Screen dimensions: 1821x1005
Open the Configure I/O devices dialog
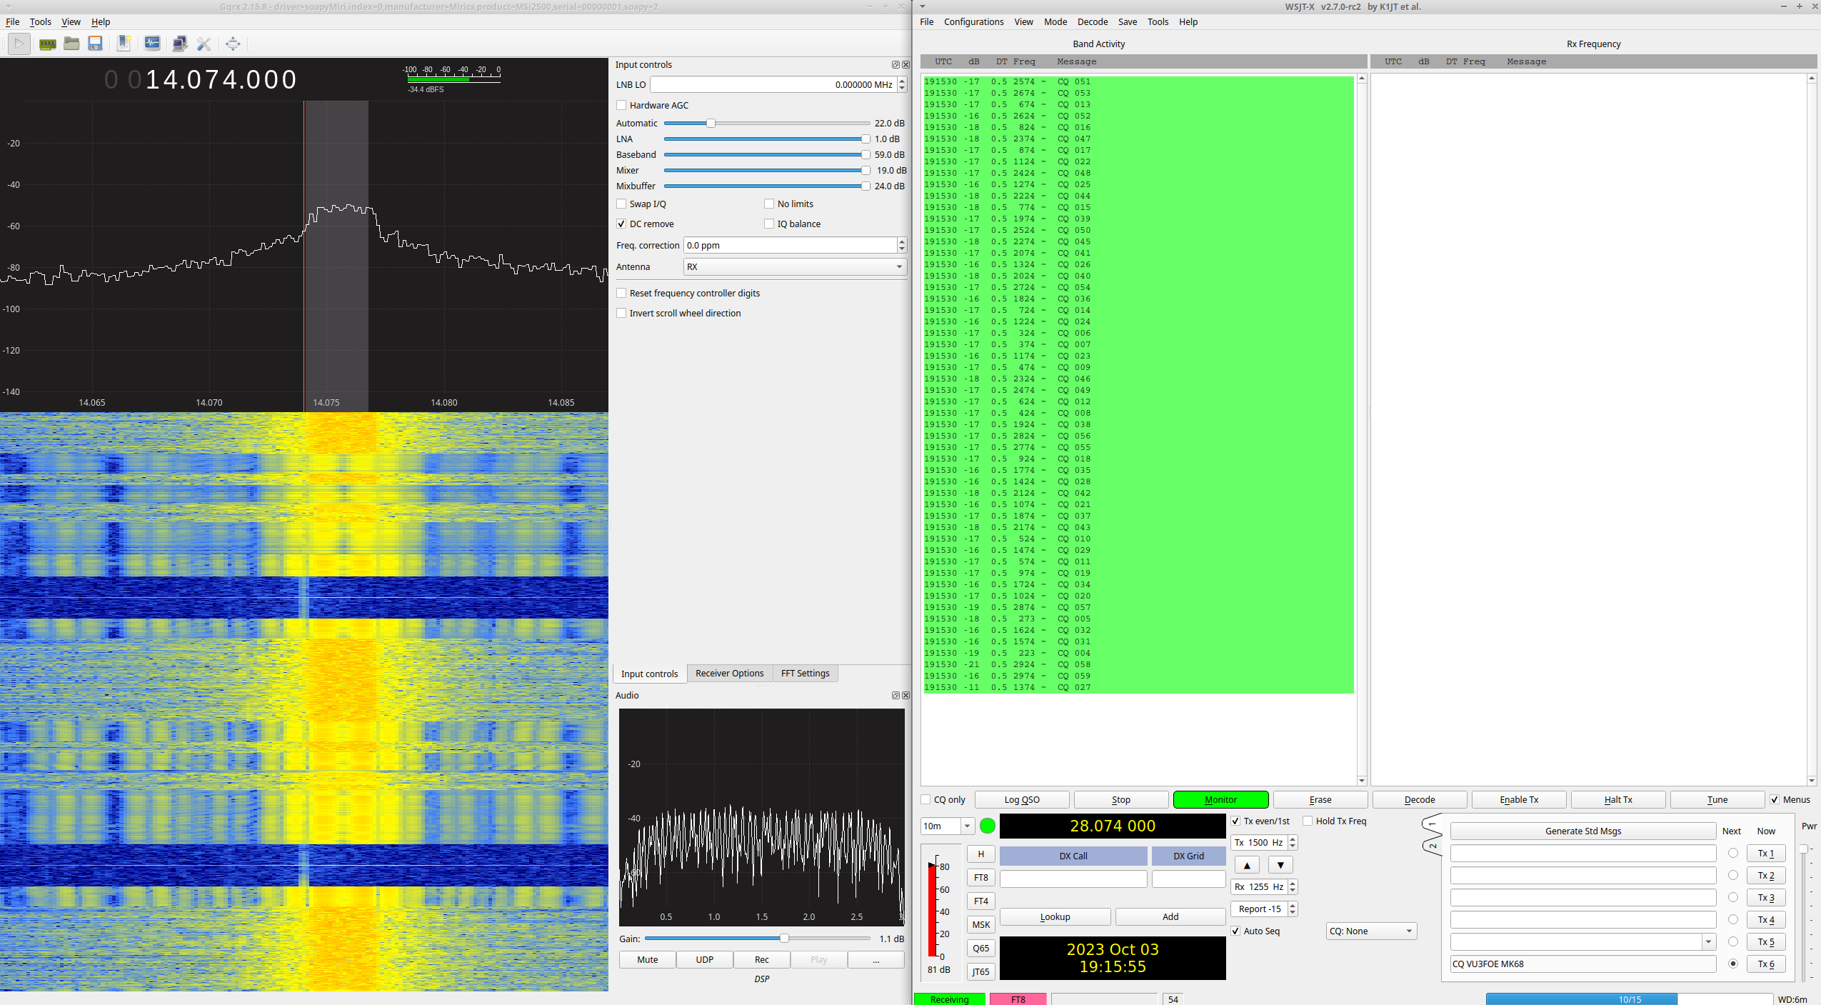pos(47,44)
